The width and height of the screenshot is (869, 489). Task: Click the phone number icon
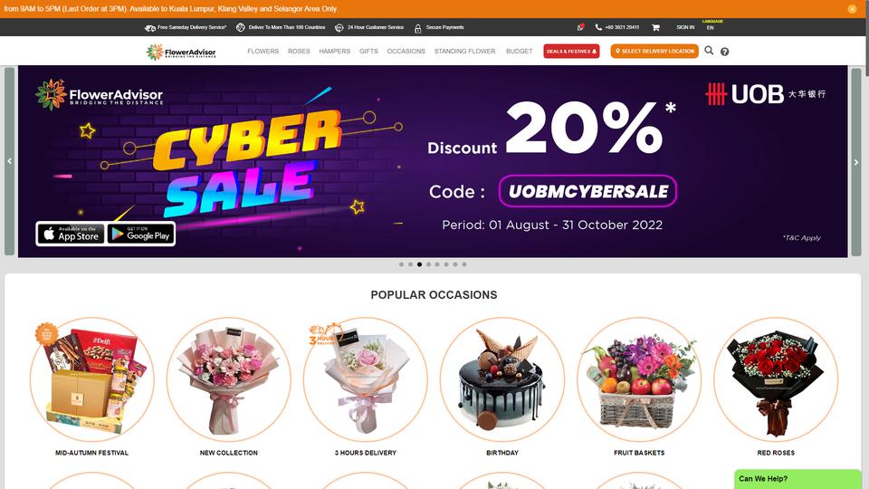[x=598, y=27]
